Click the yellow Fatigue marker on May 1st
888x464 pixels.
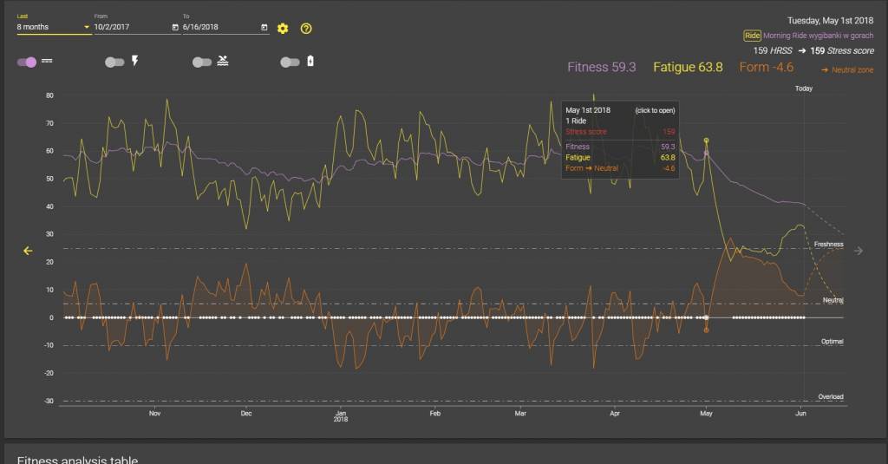click(706, 141)
